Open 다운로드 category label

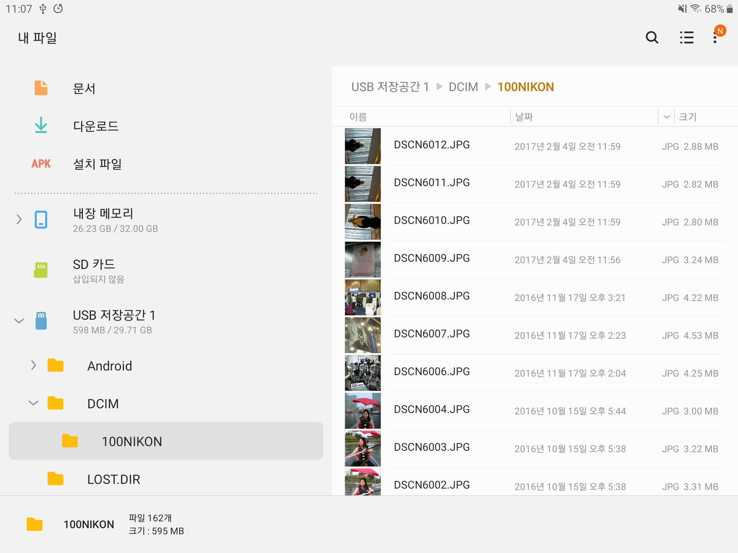pos(96,126)
